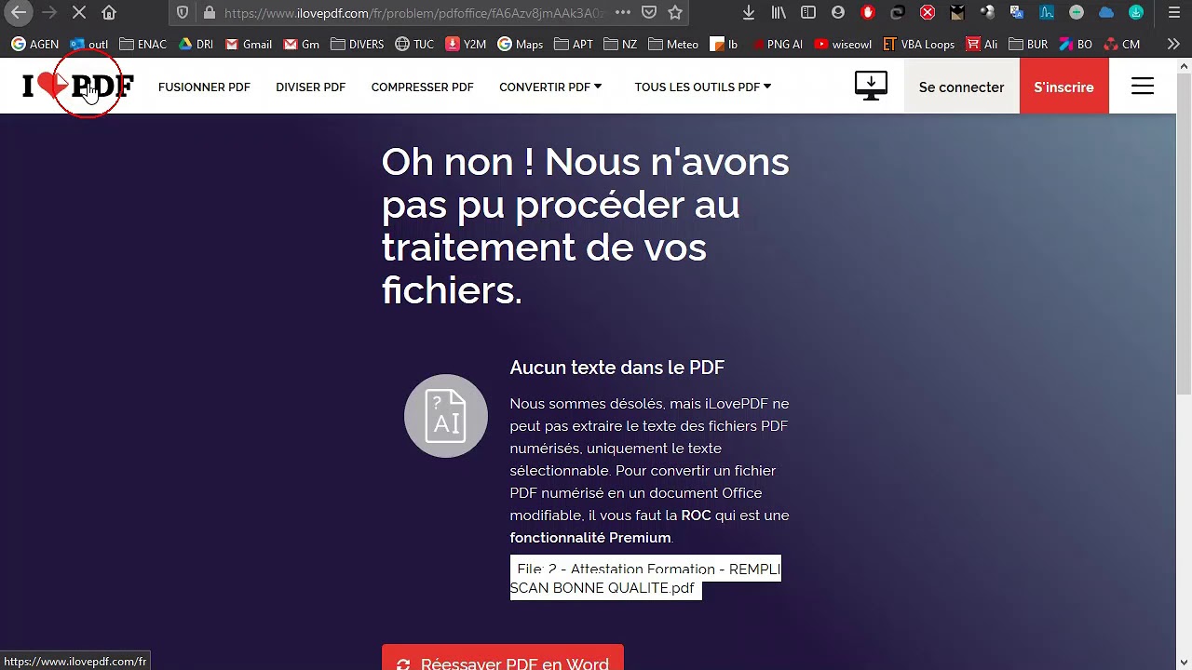Image resolution: width=1192 pixels, height=670 pixels.
Task: Open ENAC bookmark folder
Action: 143,44
